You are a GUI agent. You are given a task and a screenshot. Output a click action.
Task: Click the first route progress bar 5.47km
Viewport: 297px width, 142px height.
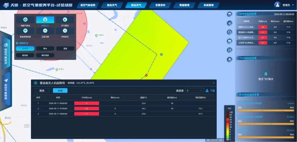tap(266, 110)
